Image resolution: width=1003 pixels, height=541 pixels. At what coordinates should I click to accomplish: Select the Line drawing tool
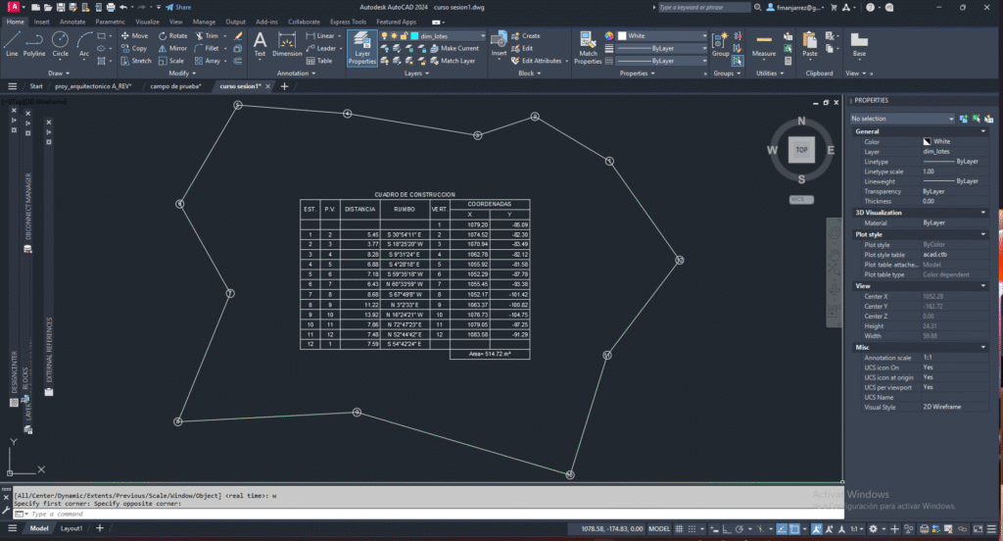(x=12, y=43)
